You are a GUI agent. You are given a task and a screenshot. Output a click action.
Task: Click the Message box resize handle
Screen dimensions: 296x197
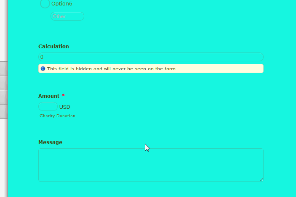pos(261,179)
